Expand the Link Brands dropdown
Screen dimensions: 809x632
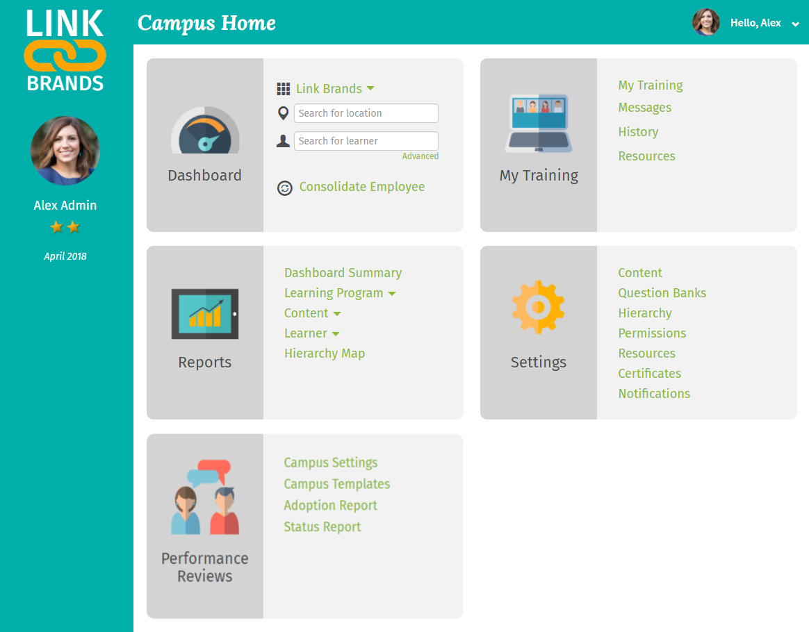(x=371, y=88)
